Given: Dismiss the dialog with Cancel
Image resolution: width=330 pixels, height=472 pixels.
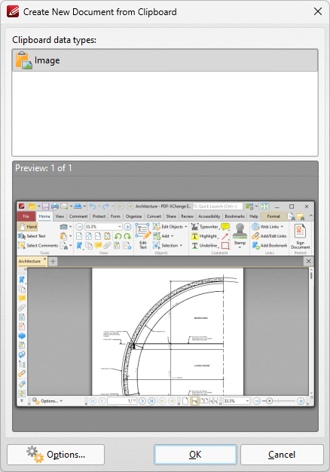Looking at the screenshot, I should [x=282, y=454].
